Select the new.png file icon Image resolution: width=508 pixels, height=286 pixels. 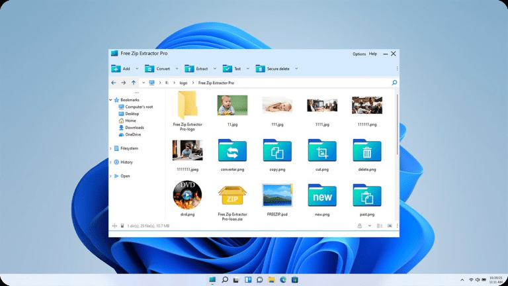322,195
